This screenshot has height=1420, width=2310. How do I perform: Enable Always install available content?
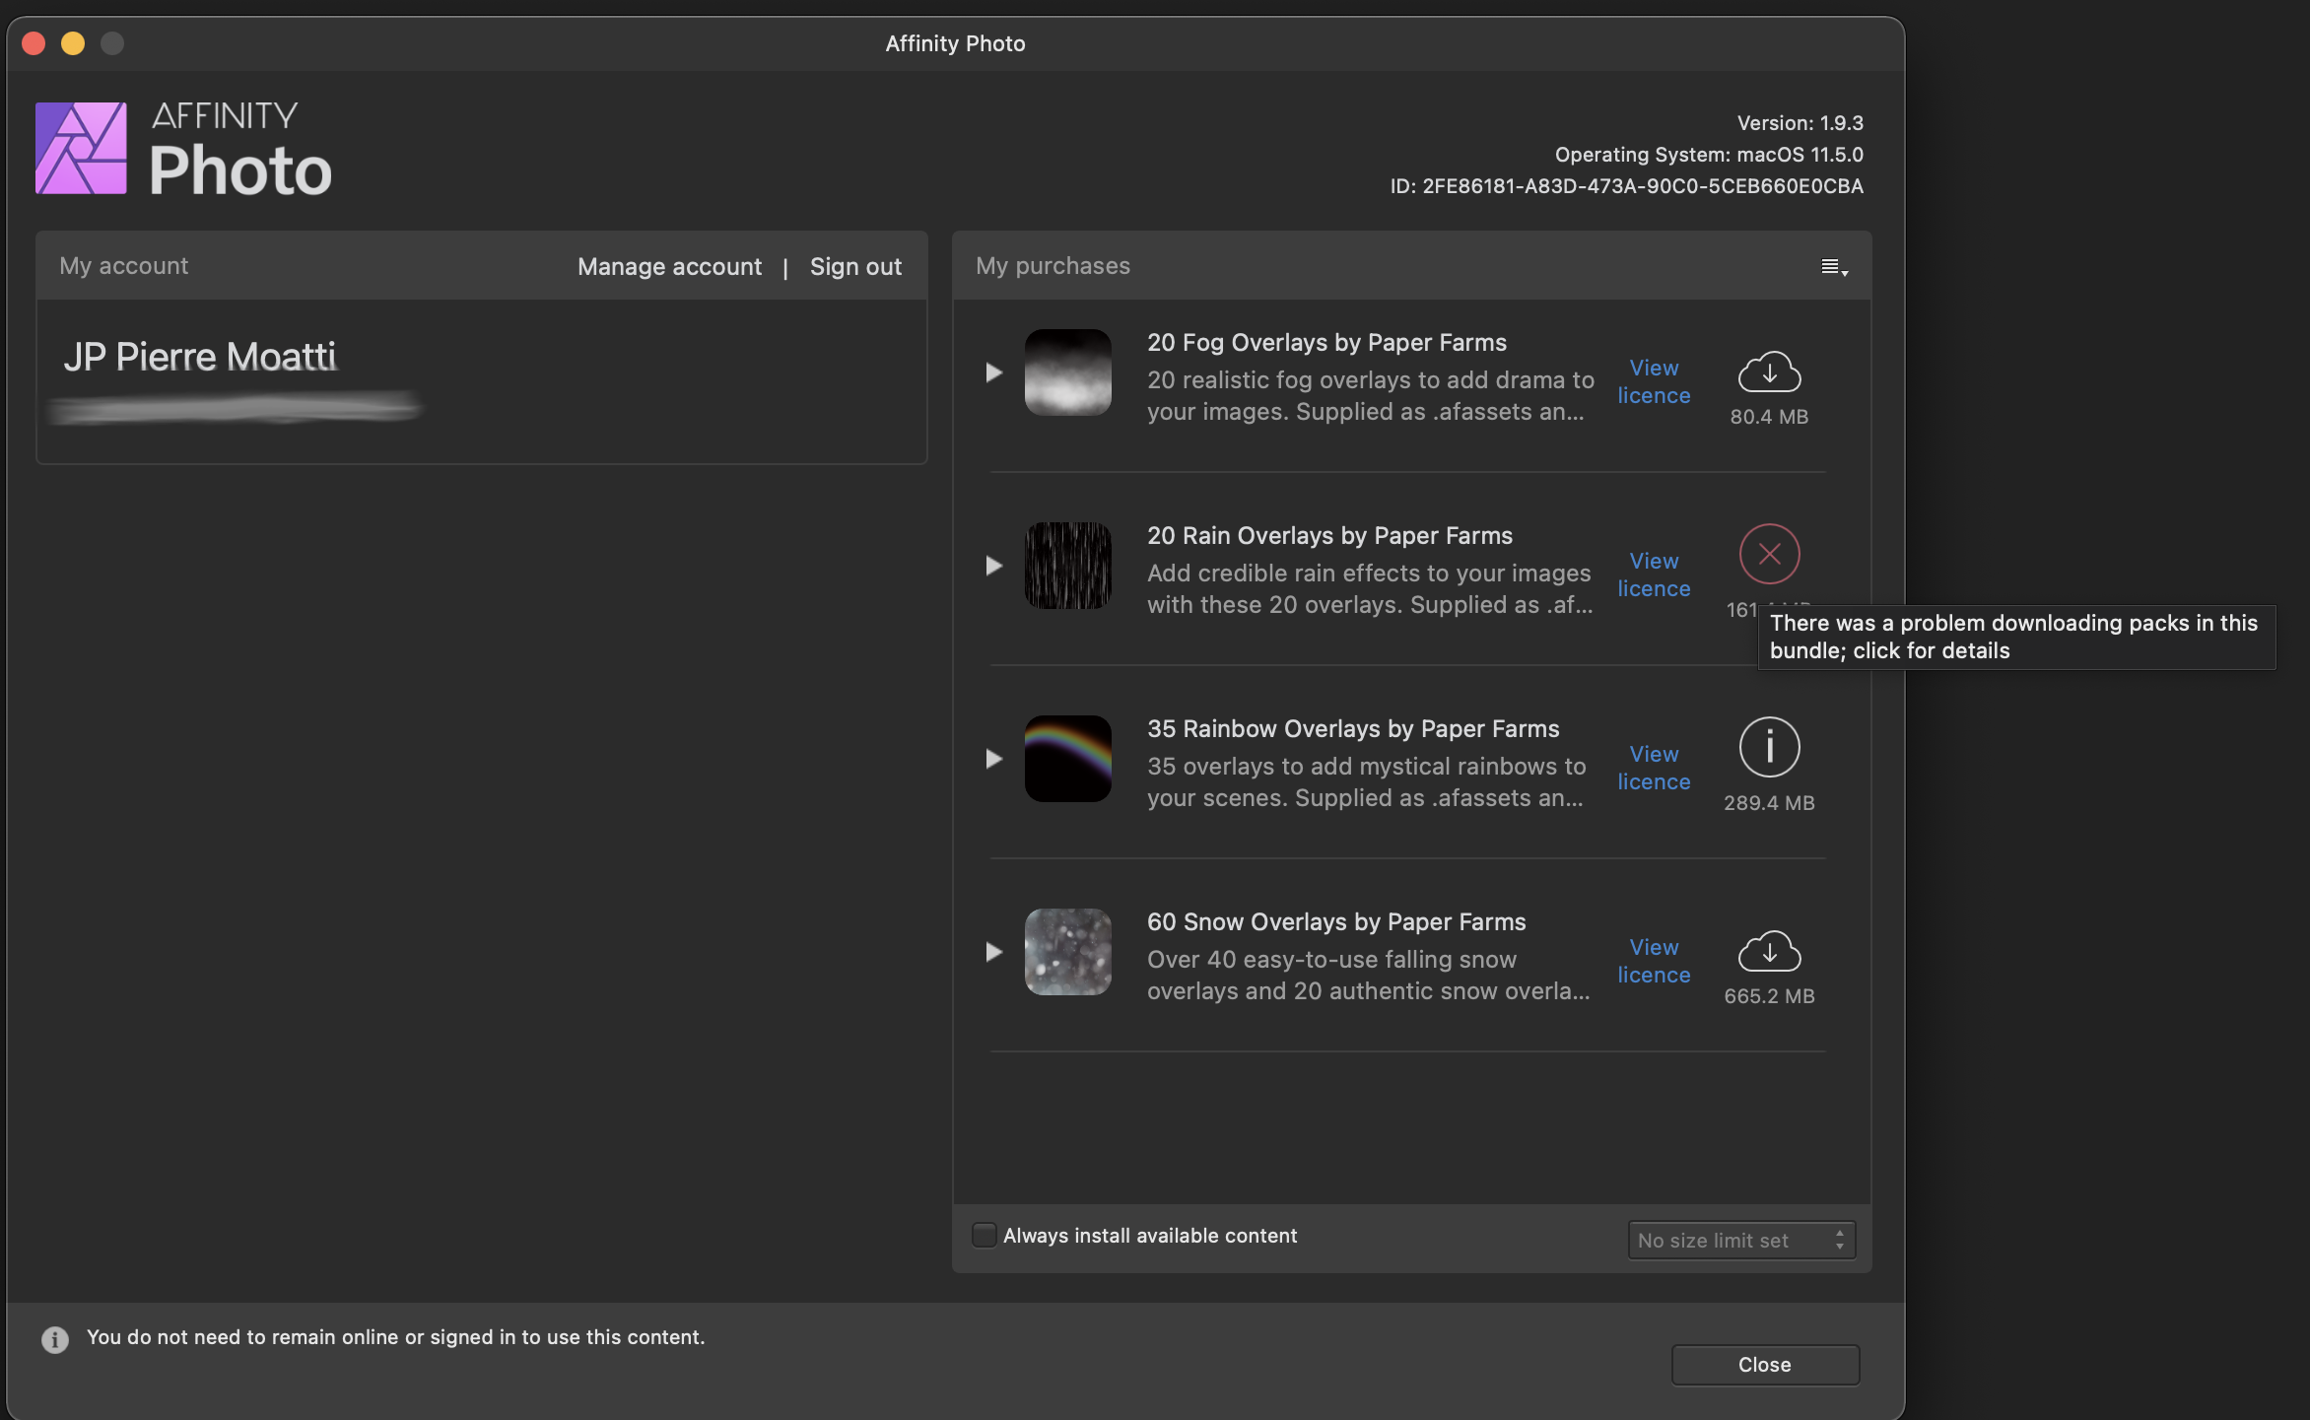[x=984, y=1236]
